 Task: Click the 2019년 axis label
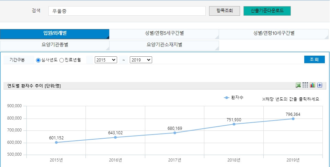coord(293,160)
